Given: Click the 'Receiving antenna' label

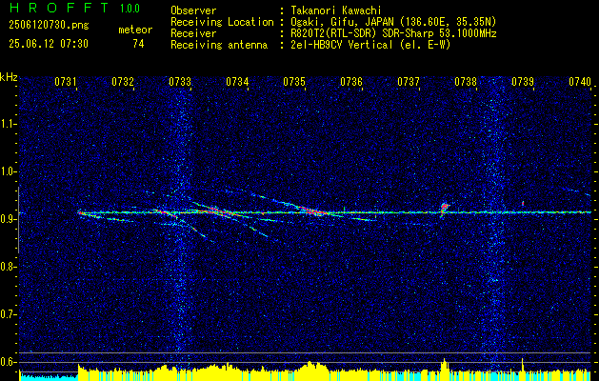Looking at the screenshot, I should [x=219, y=45].
